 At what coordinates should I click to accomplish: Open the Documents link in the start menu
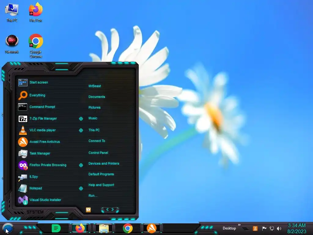tap(97, 97)
